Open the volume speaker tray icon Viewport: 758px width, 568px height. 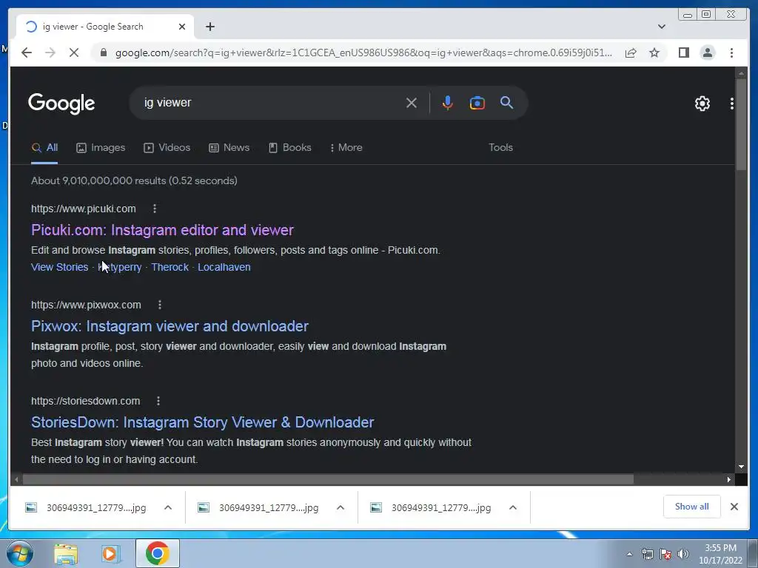tap(682, 554)
